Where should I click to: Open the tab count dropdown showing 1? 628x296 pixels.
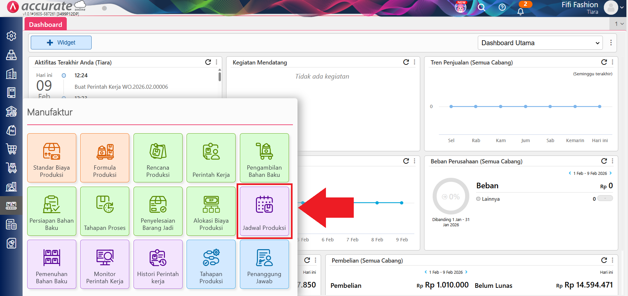click(x=619, y=24)
